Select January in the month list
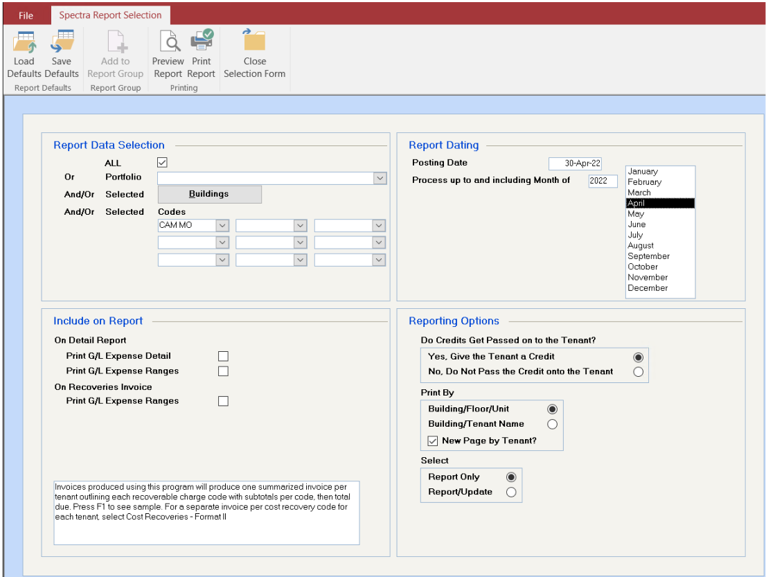The image size is (766, 577). [660, 172]
